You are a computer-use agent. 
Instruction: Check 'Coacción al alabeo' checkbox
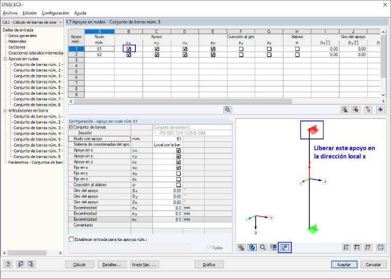coord(179,185)
